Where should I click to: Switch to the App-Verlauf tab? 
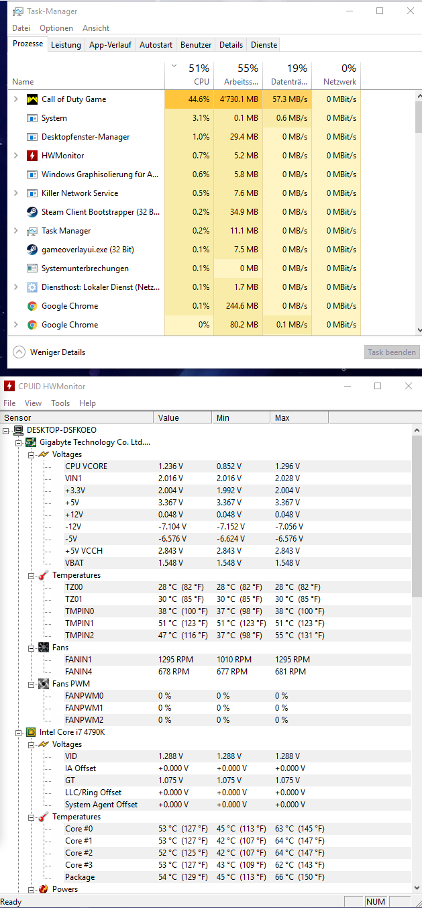110,45
